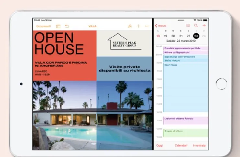The height and width of the screenshot is (157, 240).
Task: Open the Pages format brush icon
Action: (x=130, y=26)
